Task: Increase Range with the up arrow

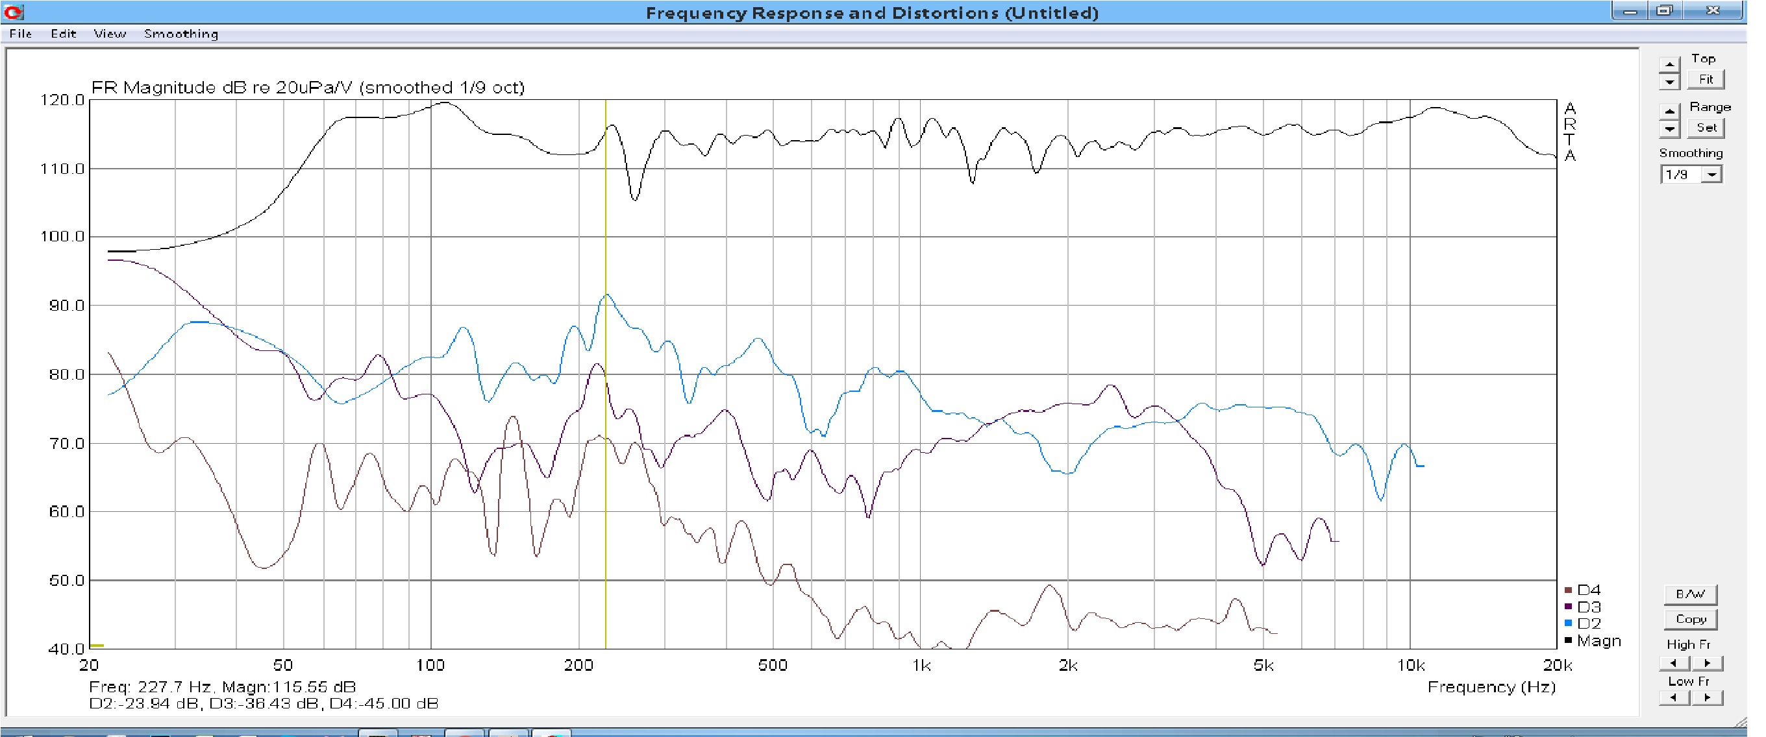Action: tap(1669, 112)
